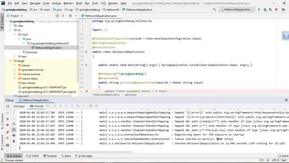Open the Refactor menu
Image resolution: width=289 pixels, height=163 pixels.
68,3
